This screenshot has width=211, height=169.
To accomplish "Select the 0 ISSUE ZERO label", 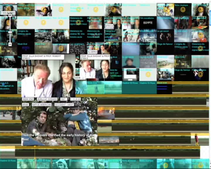I will coord(8,13).
